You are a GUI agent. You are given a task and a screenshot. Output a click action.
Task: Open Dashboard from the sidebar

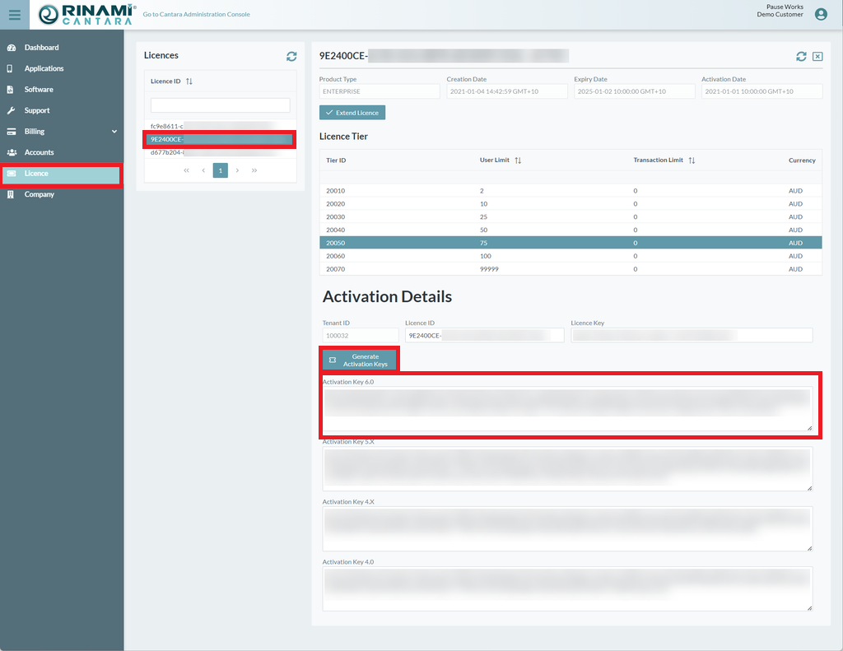41,48
